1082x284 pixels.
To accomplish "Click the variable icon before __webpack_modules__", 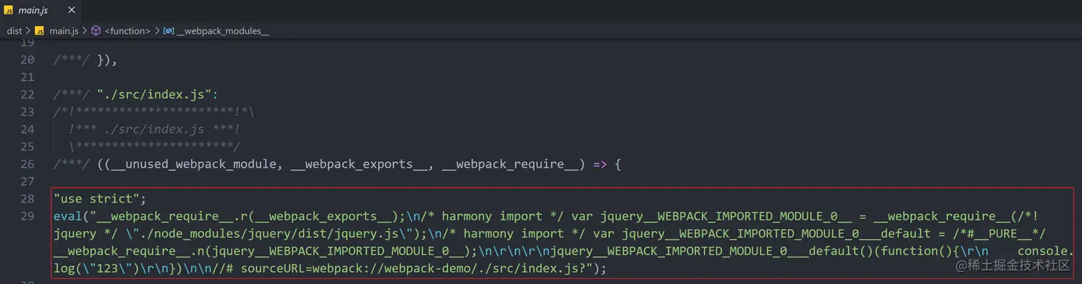I will point(168,31).
